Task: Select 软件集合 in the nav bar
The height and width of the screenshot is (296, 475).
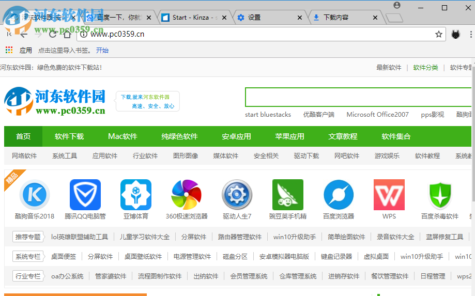Action: pos(396,136)
